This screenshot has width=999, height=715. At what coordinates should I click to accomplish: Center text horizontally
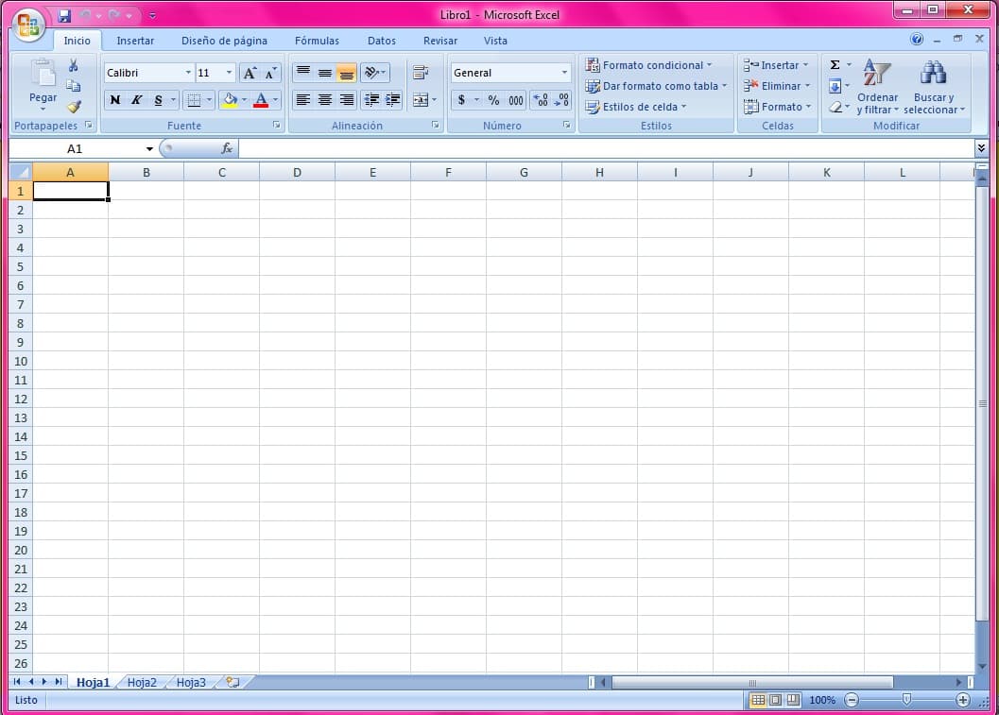click(325, 100)
